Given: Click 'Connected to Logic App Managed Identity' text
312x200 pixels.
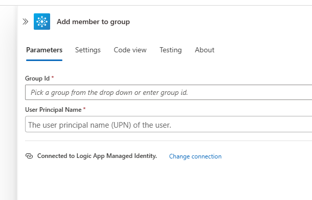Looking at the screenshot, I should click(x=97, y=156).
